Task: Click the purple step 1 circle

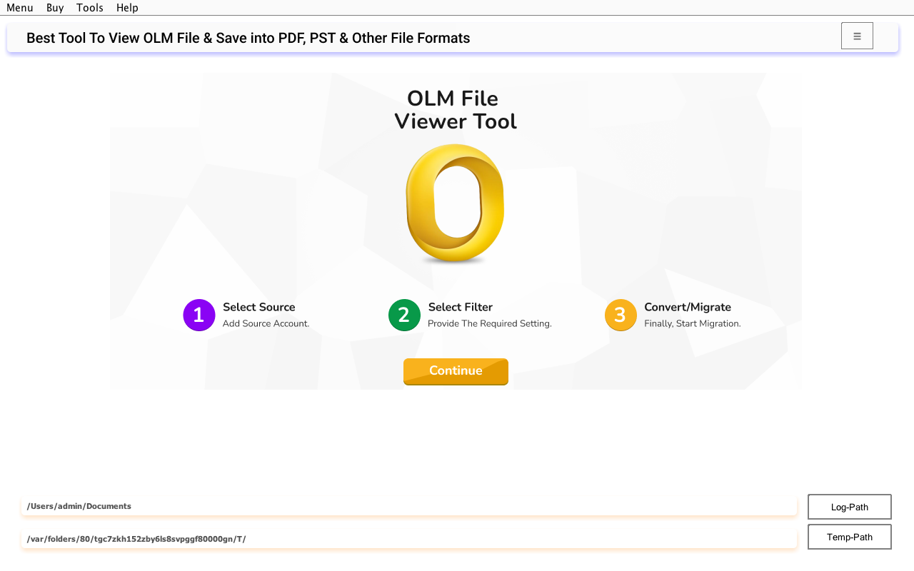Action: pyautogui.click(x=199, y=315)
